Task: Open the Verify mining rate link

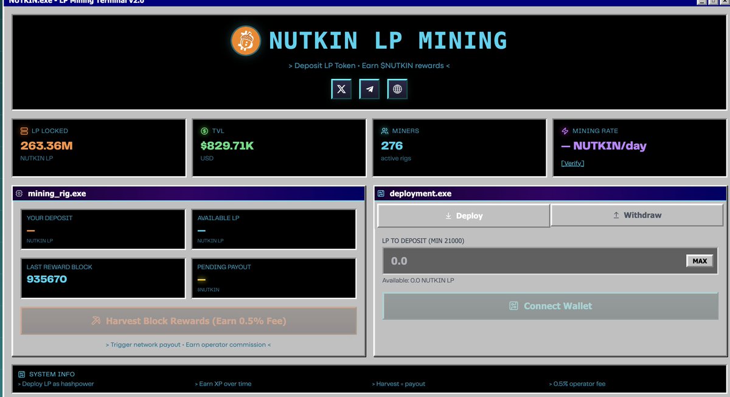Action: click(x=572, y=164)
